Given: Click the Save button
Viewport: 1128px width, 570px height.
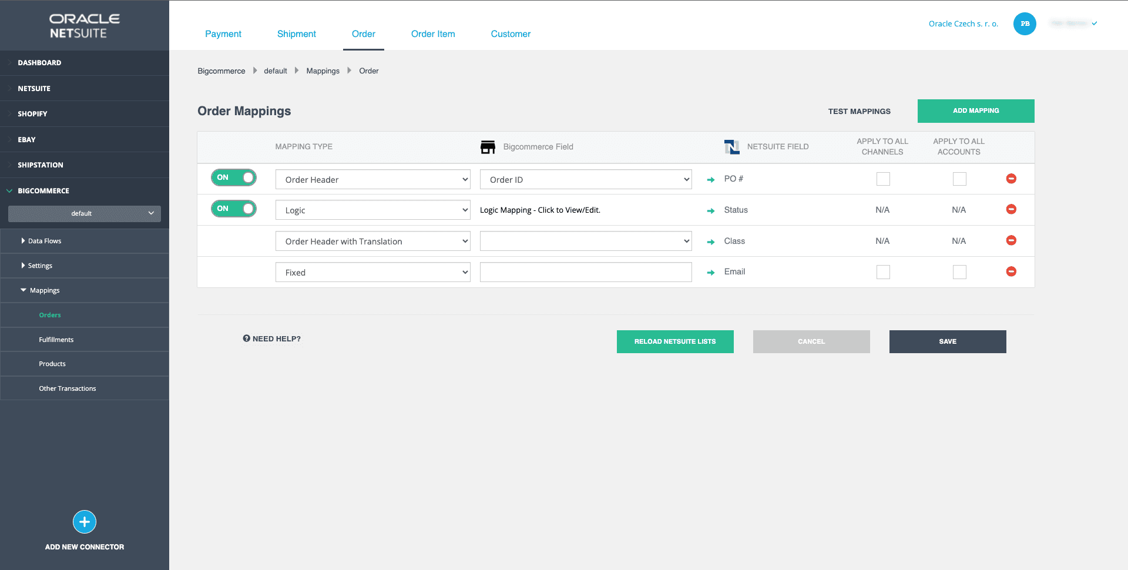Looking at the screenshot, I should click(x=948, y=341).
